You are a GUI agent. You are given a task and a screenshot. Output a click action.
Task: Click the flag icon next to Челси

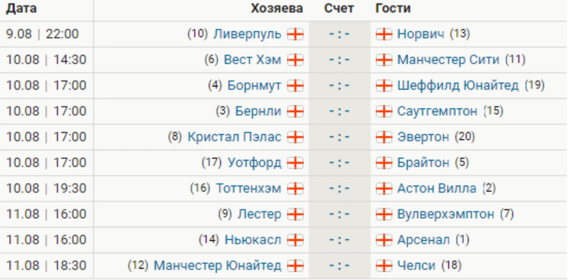(384, 265)
